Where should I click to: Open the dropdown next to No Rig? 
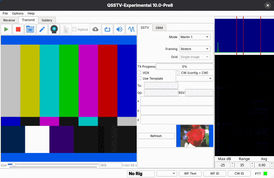coord(167,173)
